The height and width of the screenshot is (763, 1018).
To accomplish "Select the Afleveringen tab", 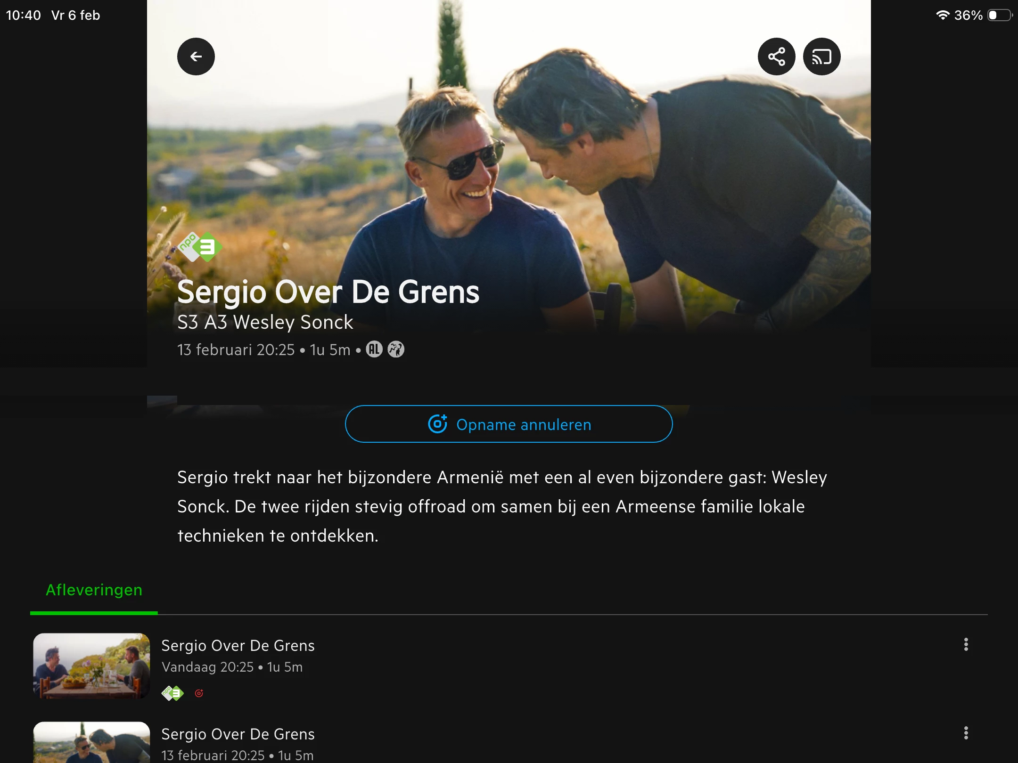I will pyautogui.click(x=94, y=590).
